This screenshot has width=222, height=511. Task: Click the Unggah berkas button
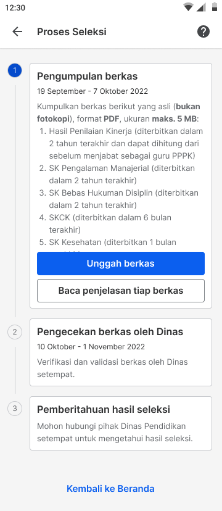click(121, 264)
